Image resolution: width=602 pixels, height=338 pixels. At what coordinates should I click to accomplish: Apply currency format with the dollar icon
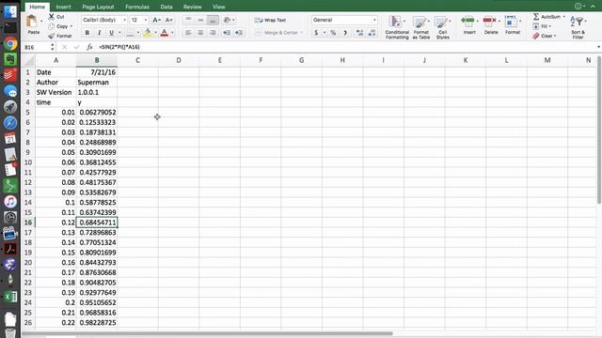(316, 33)
